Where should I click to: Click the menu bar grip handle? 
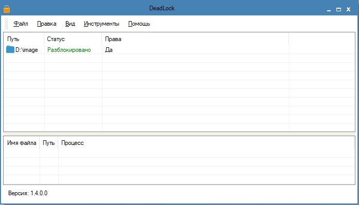tap(6, 24)
